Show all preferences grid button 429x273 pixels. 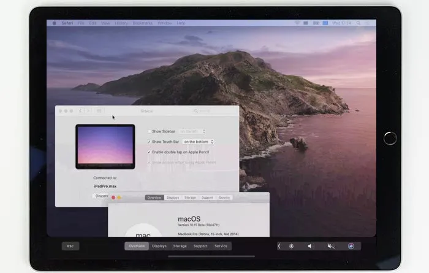click(99, 111)
